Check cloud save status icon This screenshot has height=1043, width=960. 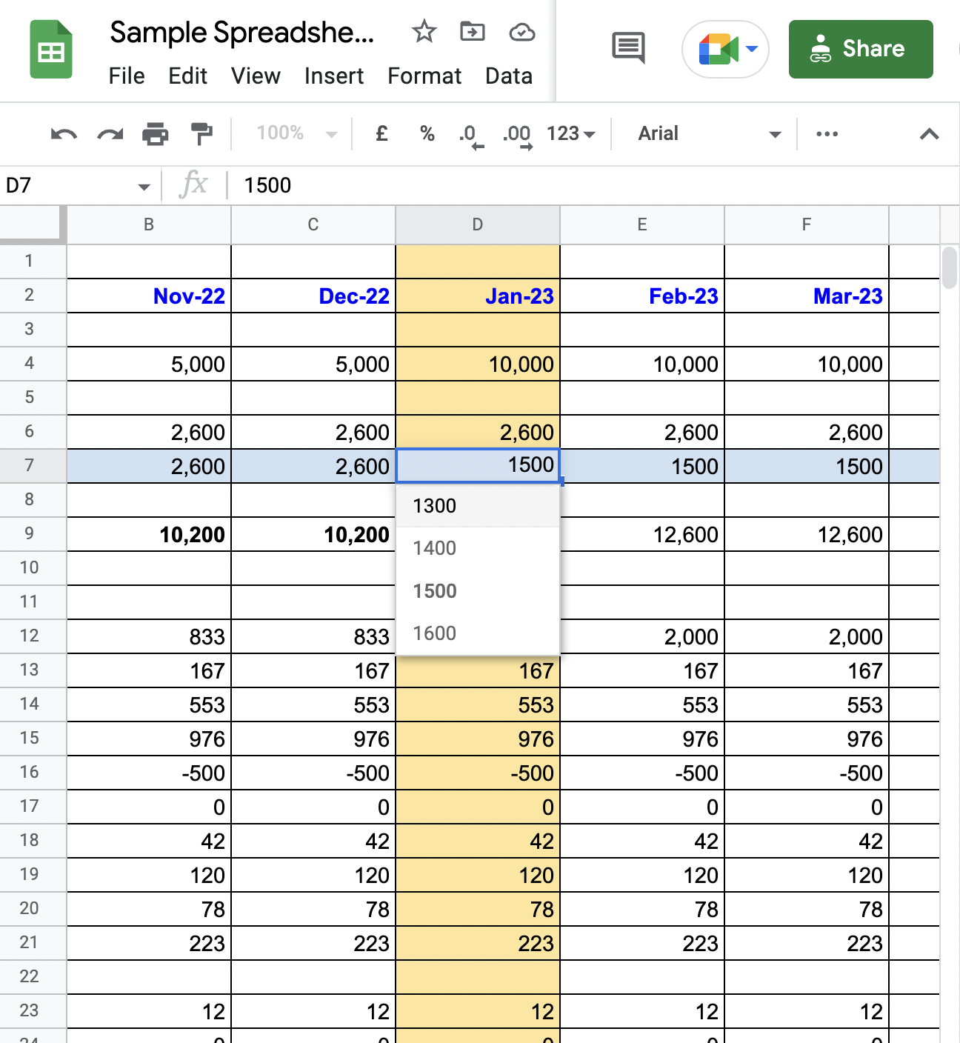pos(521,32)
